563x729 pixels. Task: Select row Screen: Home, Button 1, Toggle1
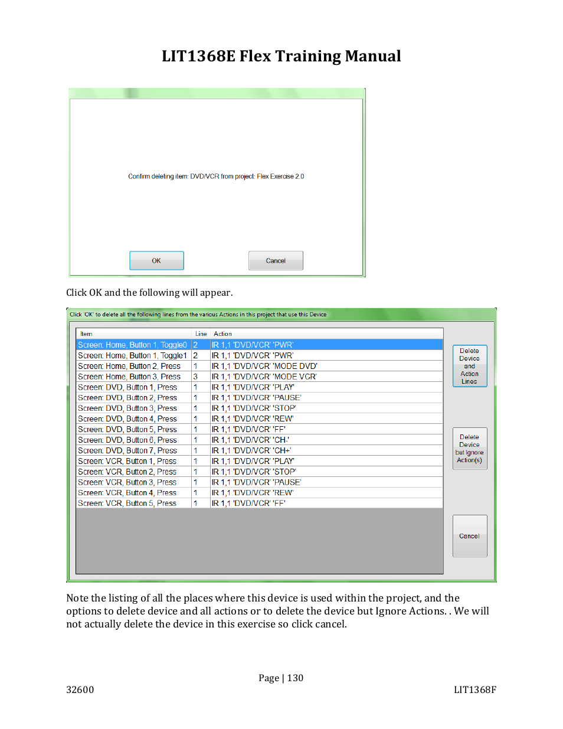[260, 355]
